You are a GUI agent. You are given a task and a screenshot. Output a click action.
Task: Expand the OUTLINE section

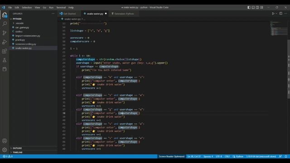pos(17,148)
